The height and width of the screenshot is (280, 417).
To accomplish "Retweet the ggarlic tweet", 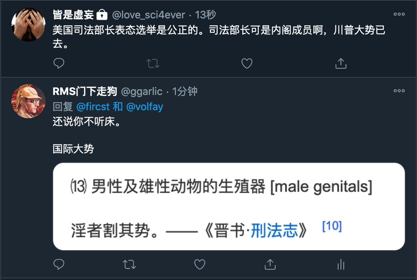I will 129,265.
